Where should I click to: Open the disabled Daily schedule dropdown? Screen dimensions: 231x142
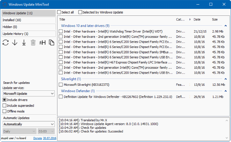[19, 131]
